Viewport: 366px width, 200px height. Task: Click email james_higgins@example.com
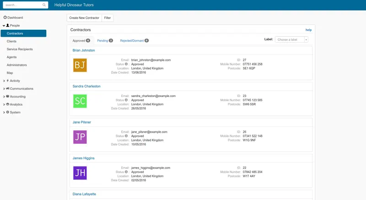coord(151,168)
